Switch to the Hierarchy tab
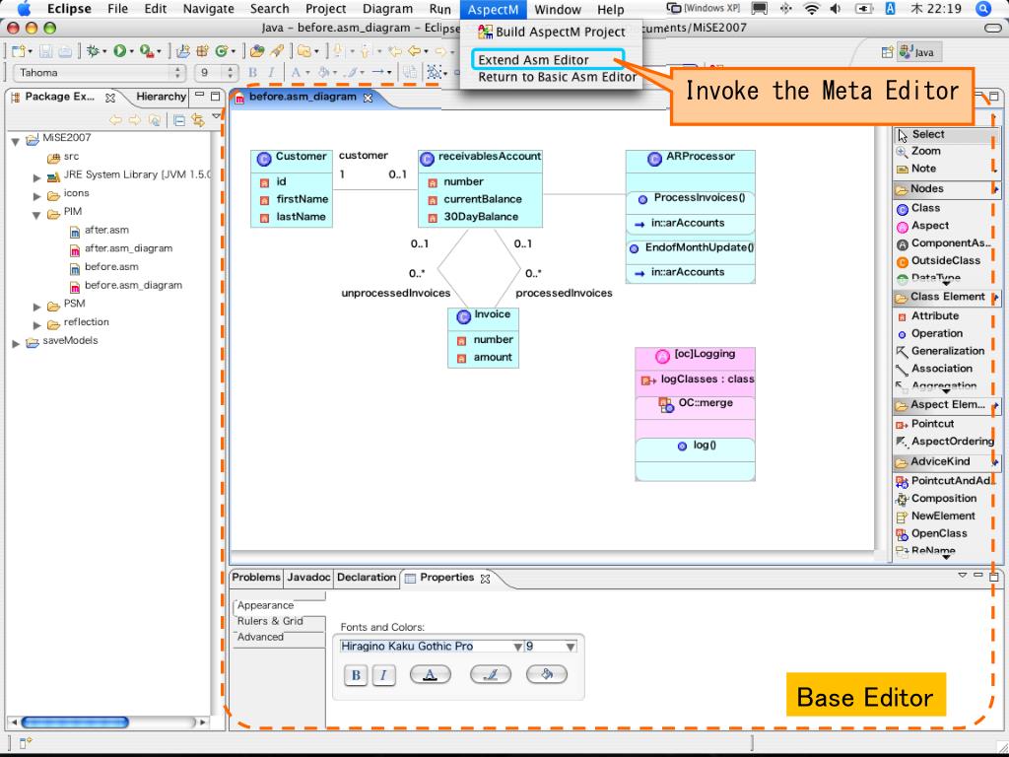 coord(161,97)
